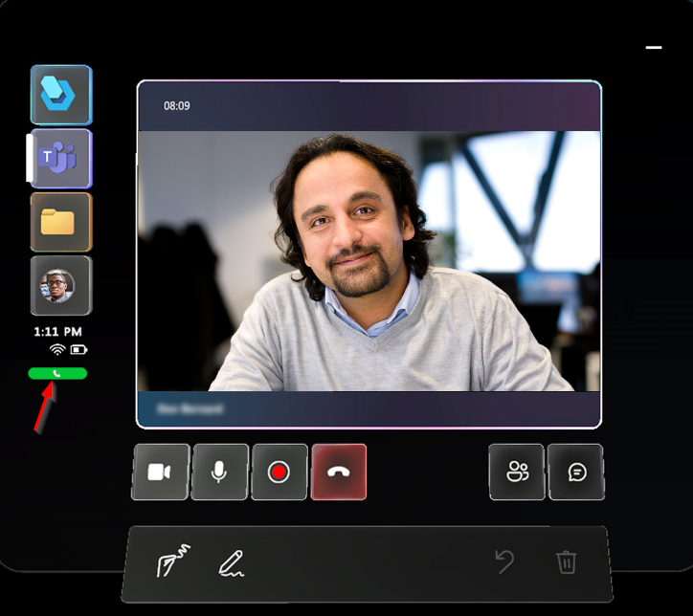The image size is (693, 616).
Task: Minimize the call window
Action: point(654,47)
